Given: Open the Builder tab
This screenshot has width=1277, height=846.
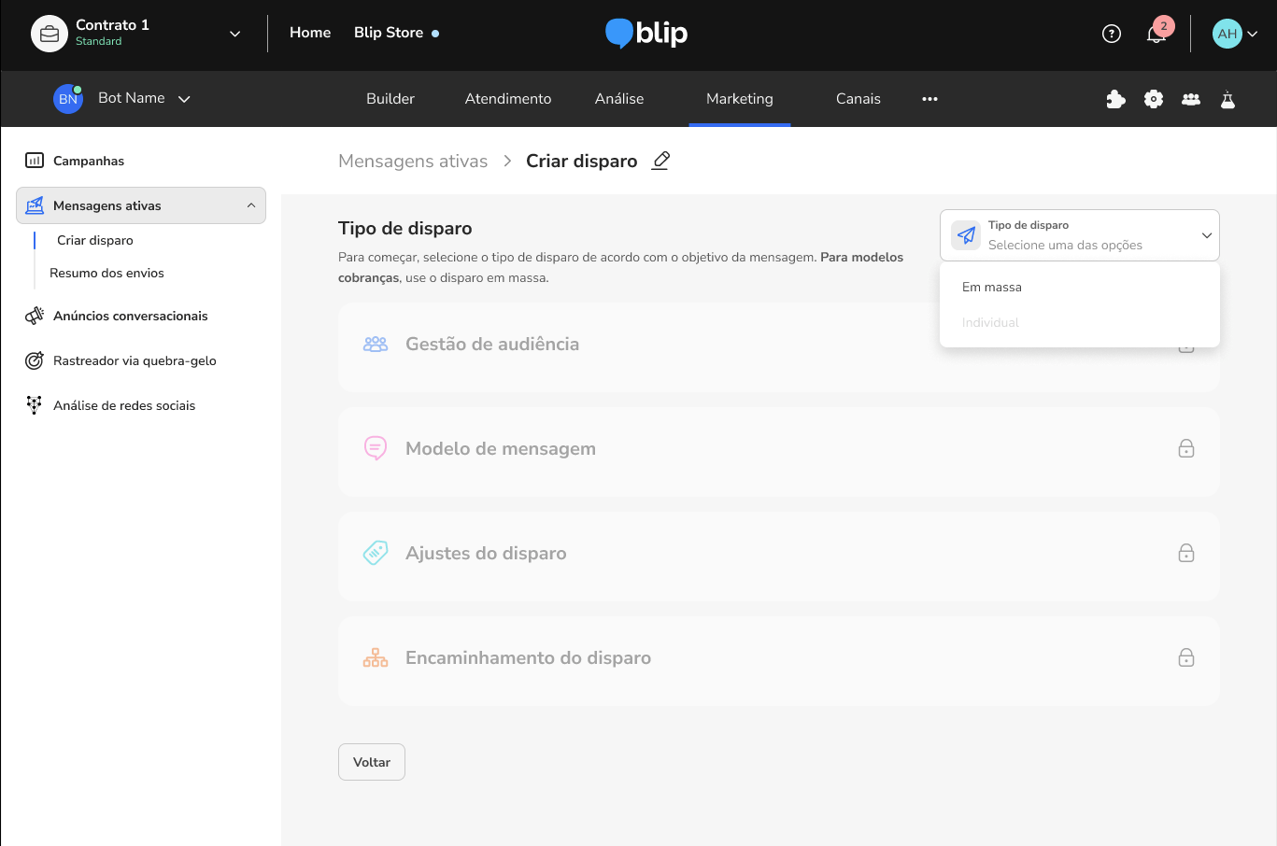Looking at the screenshot, I should pyautogui.click(x=390, y=99).
